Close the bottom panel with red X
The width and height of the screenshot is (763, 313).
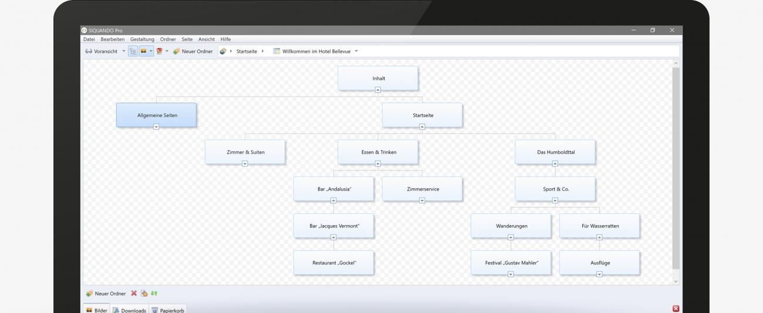676,308
